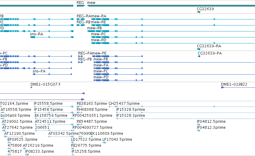The width and height of the screenshot is (255, 156).
Task: Select the mew gene label
Action: click(91, 3)
